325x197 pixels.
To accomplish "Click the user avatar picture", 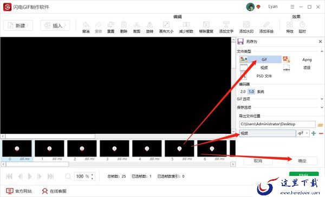I will tap(250, 7).
